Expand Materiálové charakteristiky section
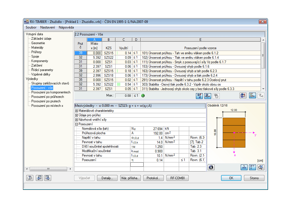This screenshot has width=291, height=208. click(76, 111)
